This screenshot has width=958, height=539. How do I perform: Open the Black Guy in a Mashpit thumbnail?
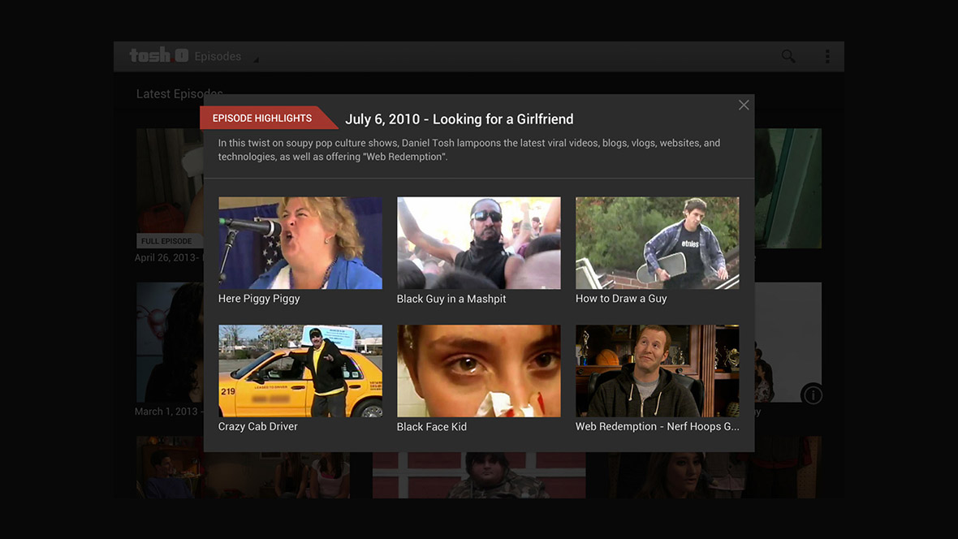[x=478, y=243]
